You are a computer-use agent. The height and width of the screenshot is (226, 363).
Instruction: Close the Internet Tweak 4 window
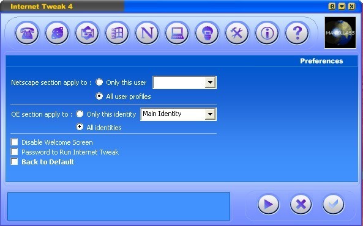click(351, 6)
